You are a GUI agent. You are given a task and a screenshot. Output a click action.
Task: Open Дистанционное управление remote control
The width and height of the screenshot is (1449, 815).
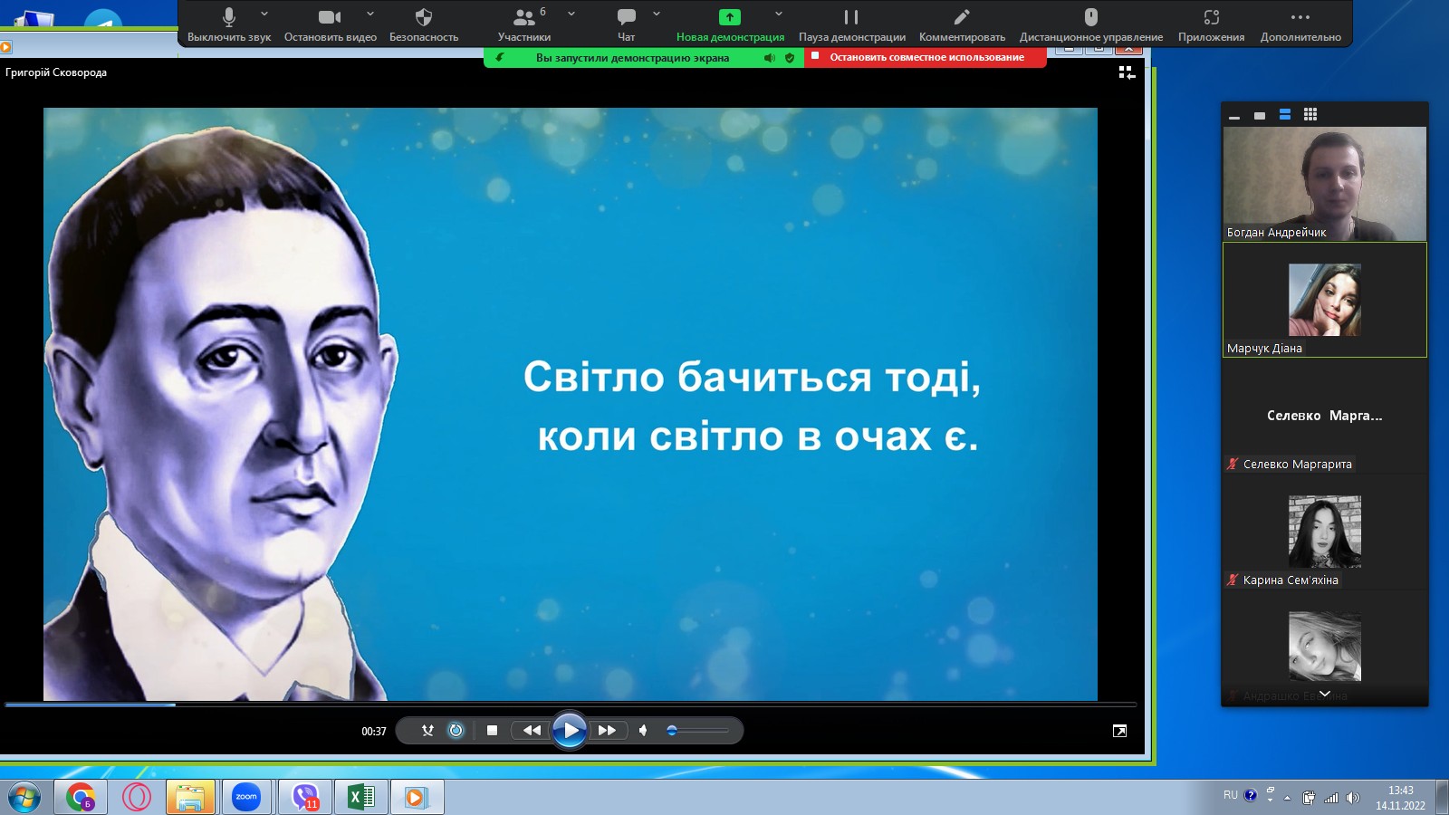pos(1091,24)
